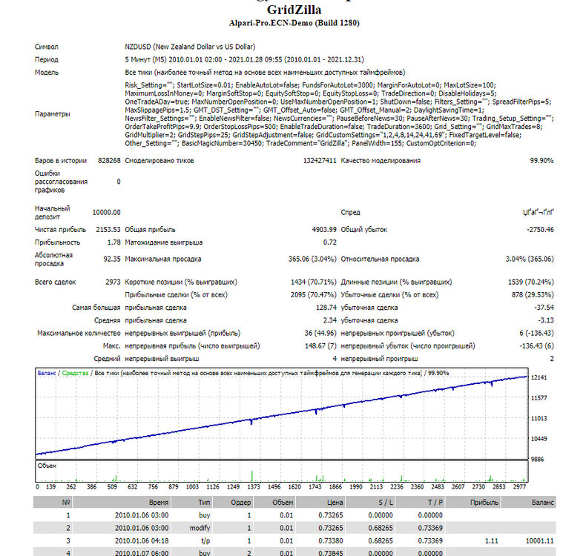Image resolution: width=563 pixels, height=556 pixels.
Task: Click the blue balance curve in graph
Action: 280,414
